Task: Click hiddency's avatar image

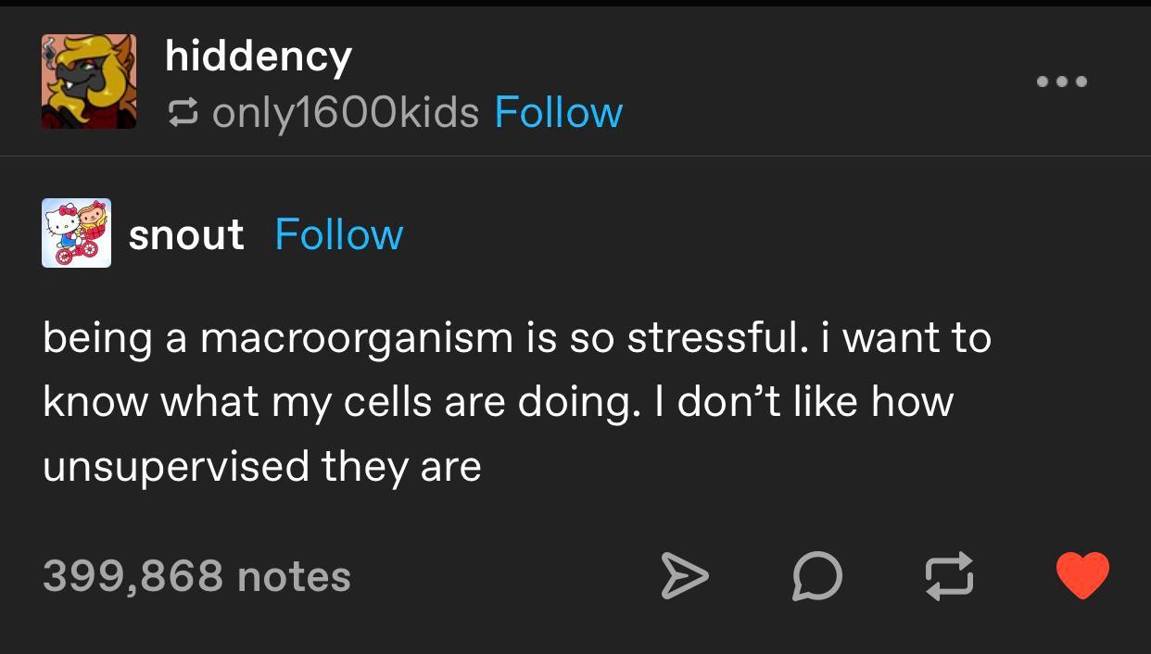Action: (x=89, y=81)
